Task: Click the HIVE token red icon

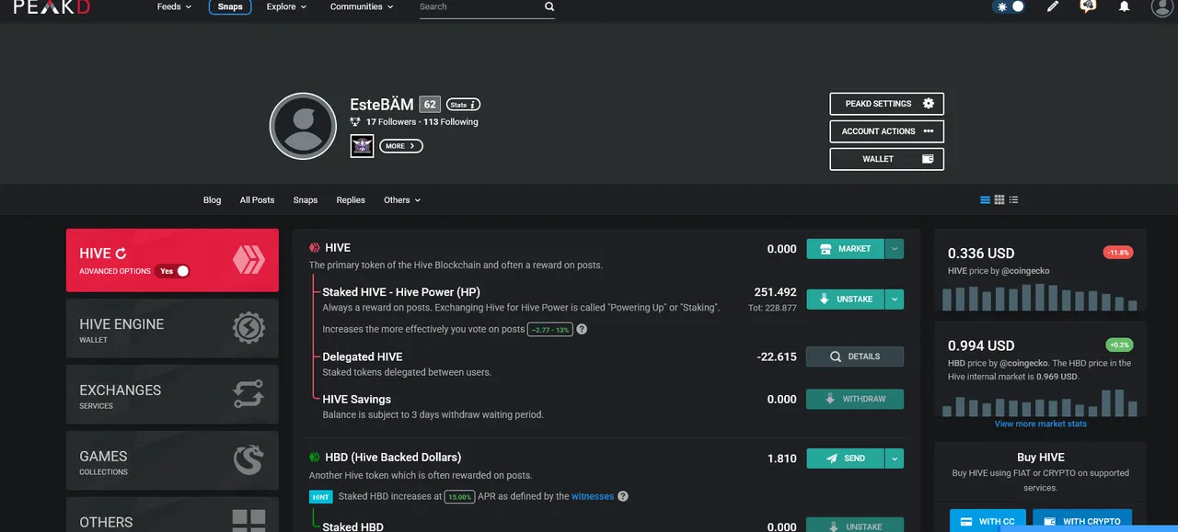Action: (314, 248)
